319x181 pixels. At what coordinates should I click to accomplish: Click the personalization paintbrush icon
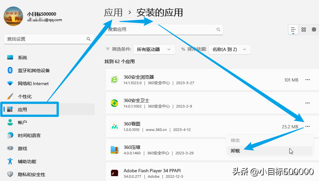[10, 96]
